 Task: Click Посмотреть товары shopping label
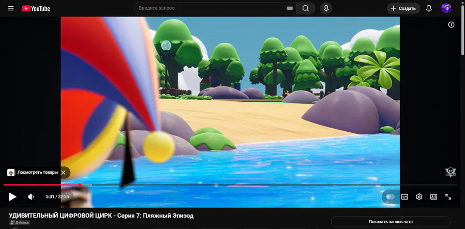point(37,172)
